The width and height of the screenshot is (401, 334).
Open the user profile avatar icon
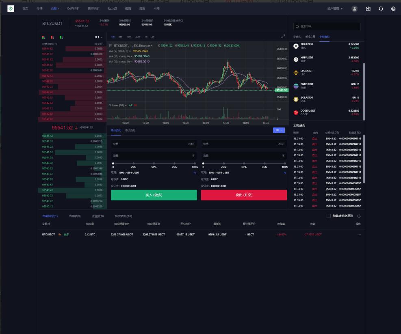355,9
